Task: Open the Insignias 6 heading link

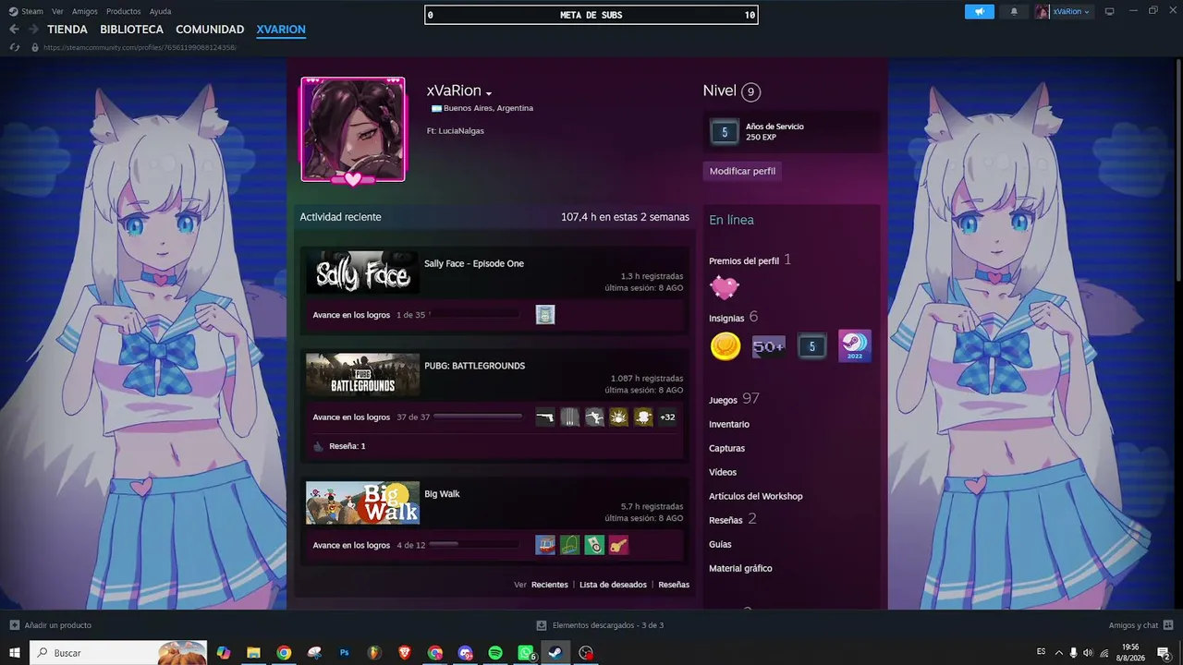Action: click(734, 317)
